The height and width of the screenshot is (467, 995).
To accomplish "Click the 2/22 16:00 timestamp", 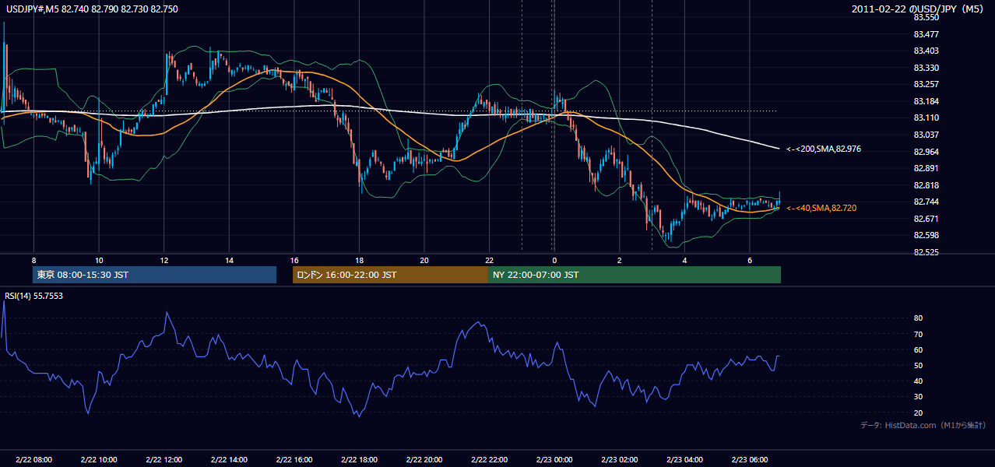I will [x=294, y=460].
